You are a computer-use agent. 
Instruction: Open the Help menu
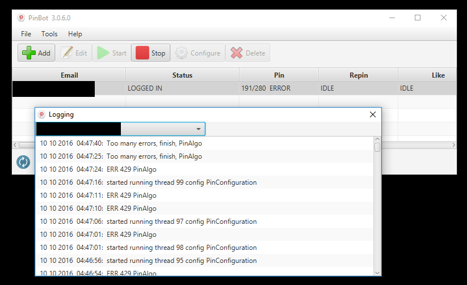(x=75, y=34)
